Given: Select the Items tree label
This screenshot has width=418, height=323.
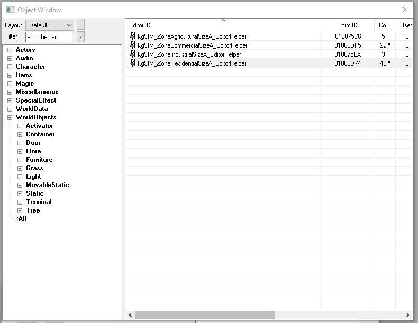Looking at the screenshot, I should coord(24,75).
